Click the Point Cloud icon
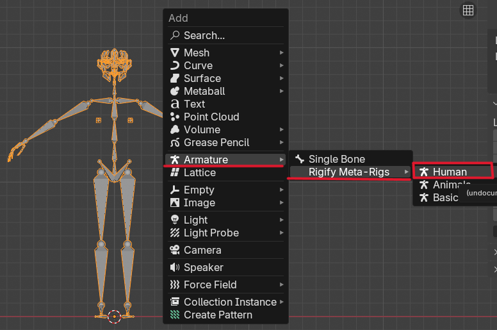The image size is (497, 330). (x=174, y=117)
